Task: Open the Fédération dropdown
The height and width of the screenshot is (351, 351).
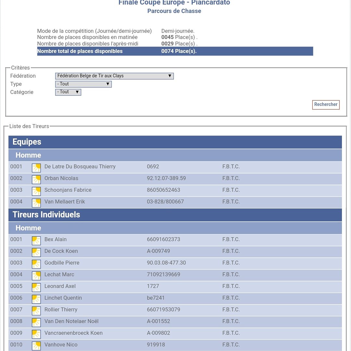Action: coord(114,76)
